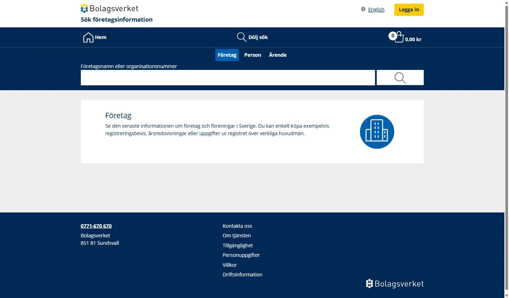Viewport: 509px width, 298px height.
Task: Click the Sök företagsinformation heading
Action: coord(117,20)
